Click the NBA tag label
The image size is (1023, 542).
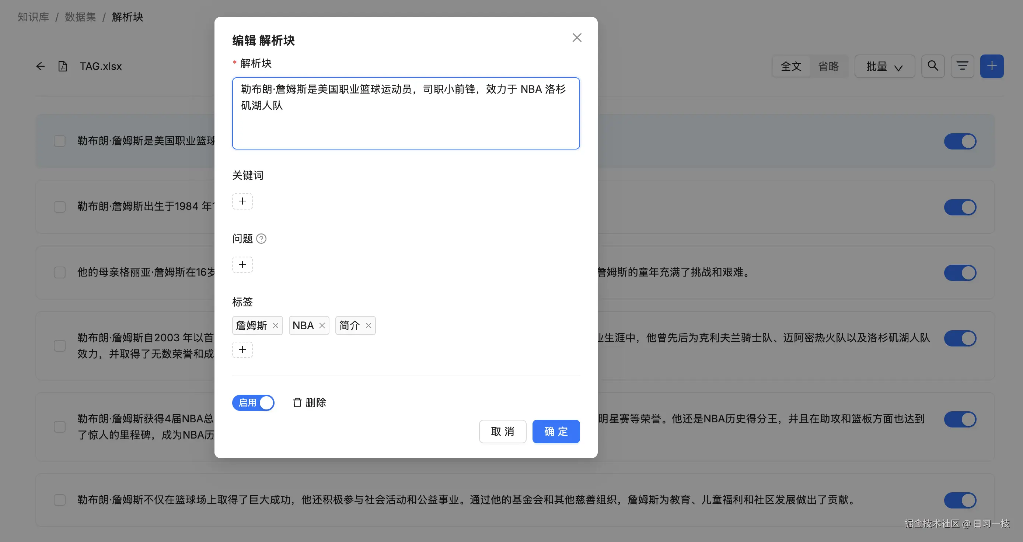(303, 325)
